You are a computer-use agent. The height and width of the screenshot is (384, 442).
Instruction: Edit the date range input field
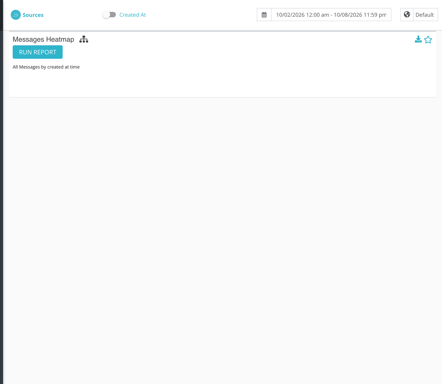coord(331,15)
